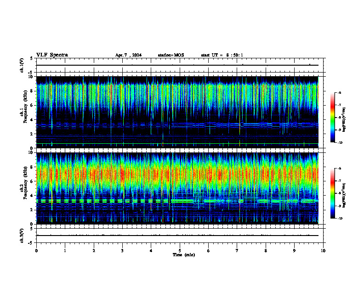Click the "4" kHz tick on ch.1 axis

[x=32, y=120]
